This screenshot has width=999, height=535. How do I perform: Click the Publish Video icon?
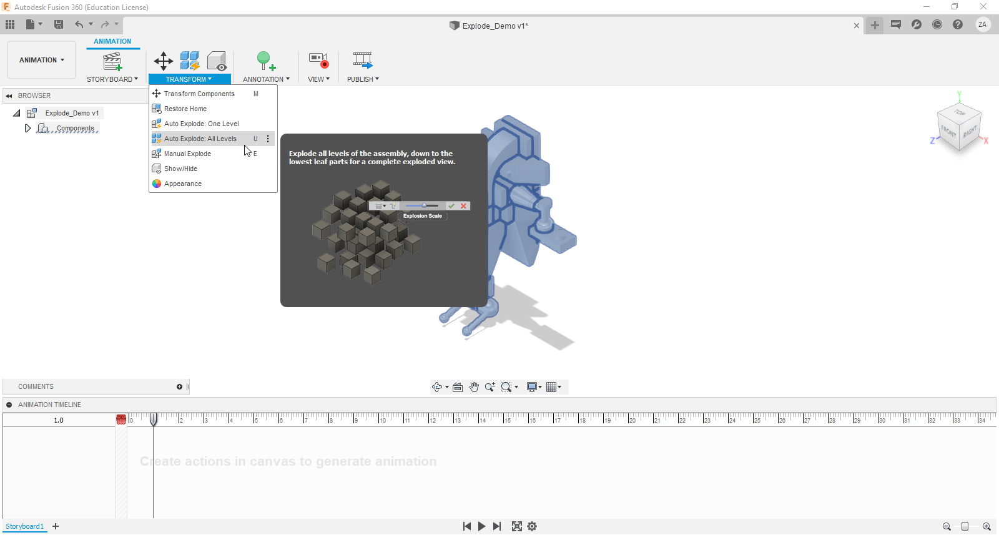(x=363, y=61)
